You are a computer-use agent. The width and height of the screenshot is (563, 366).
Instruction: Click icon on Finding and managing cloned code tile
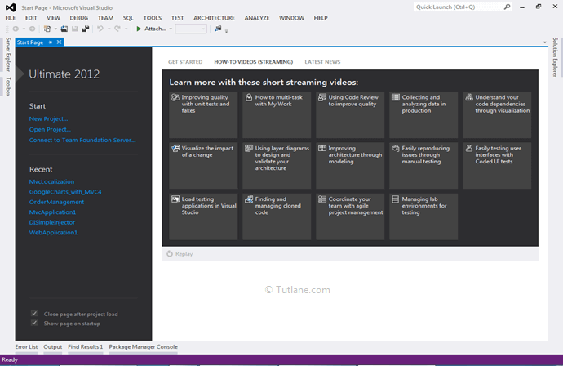click(249, 199)
